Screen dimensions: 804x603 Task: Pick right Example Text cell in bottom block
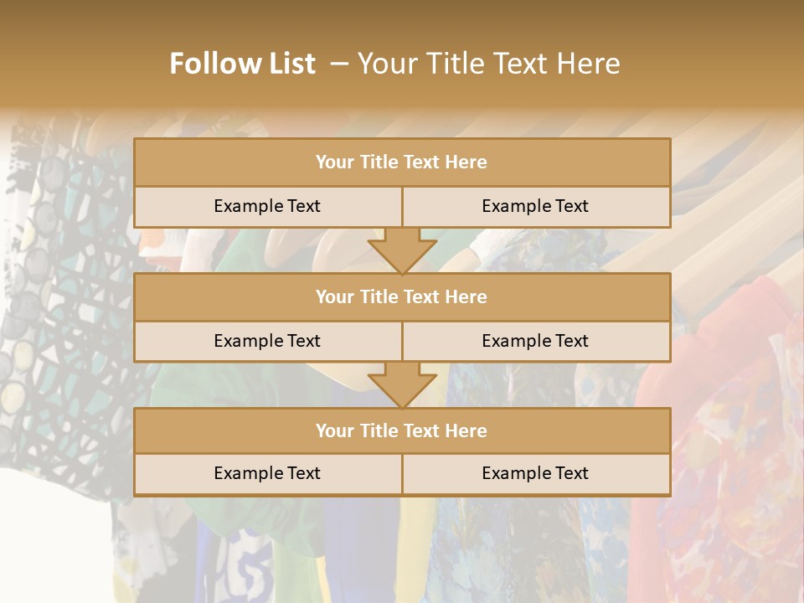coord(535,473)
